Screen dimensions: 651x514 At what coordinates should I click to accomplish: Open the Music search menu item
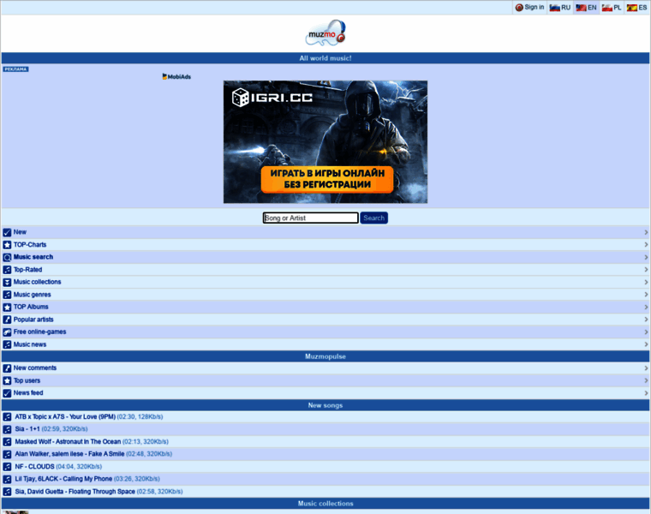point(325,257)
